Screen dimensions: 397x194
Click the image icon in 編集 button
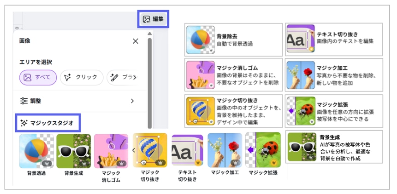(x=147, y=19)
